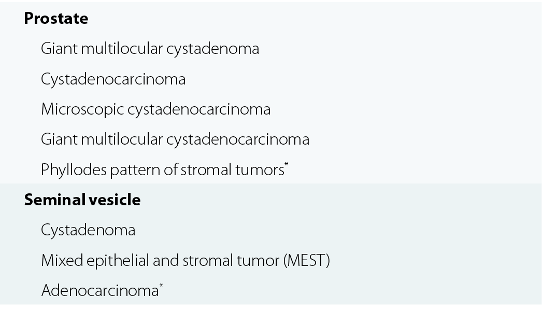Screen dimensions: 542x311
Task: Click the word Phyllodes
Action: (x=74, y=170)
